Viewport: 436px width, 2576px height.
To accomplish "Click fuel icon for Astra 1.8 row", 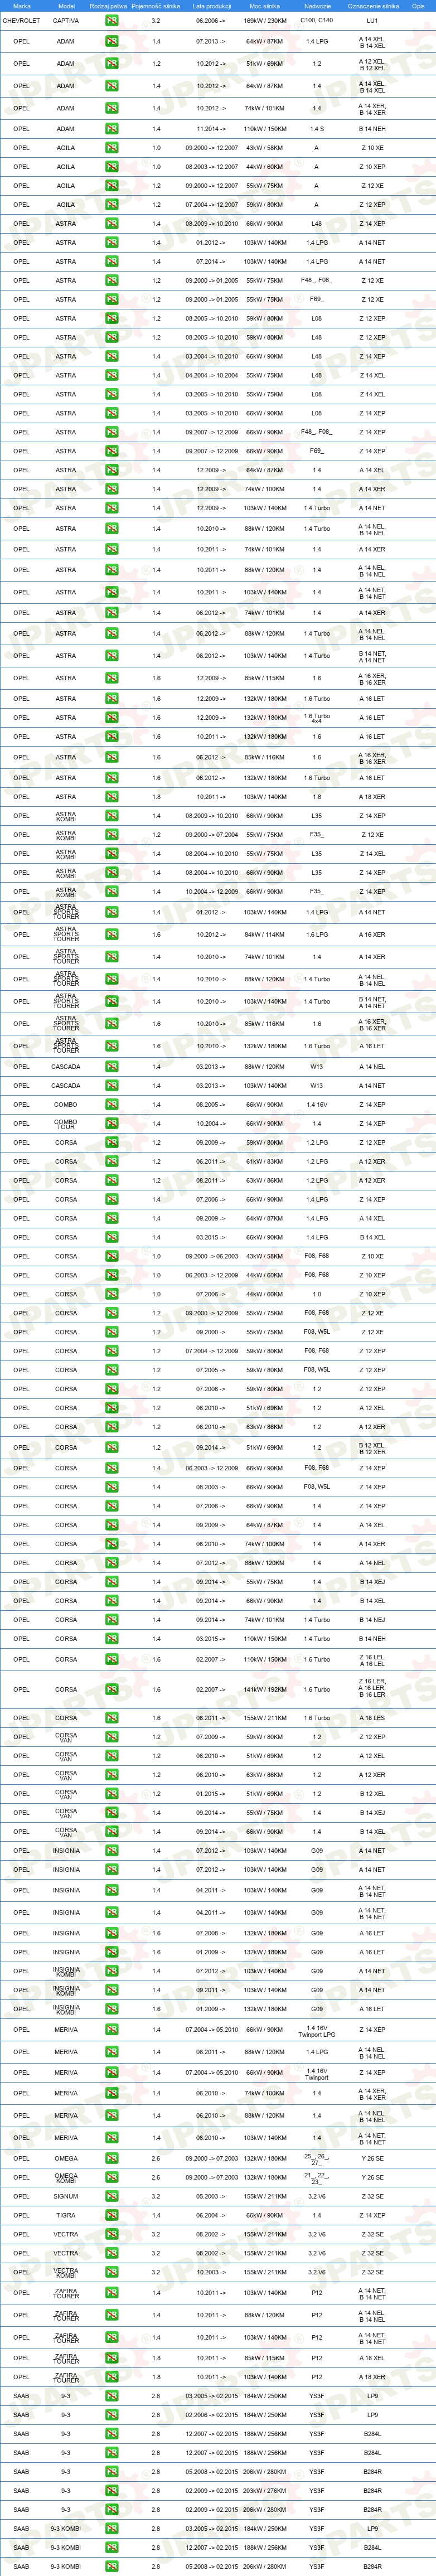I will pos(112,797).
